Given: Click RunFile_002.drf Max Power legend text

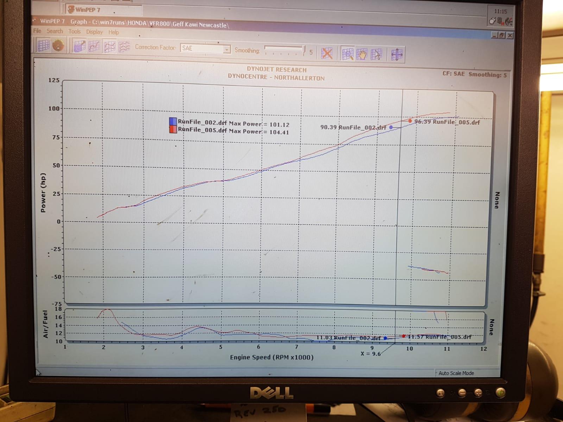Looking at the screenshot, I should [233, 123].
